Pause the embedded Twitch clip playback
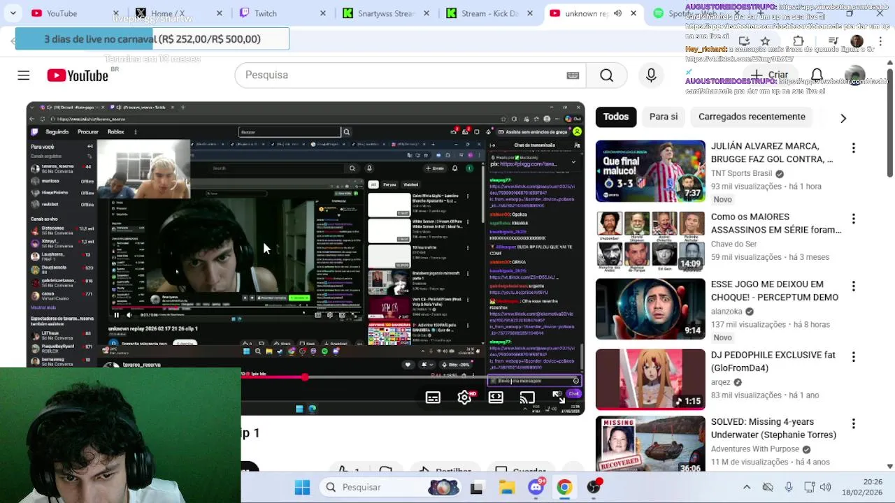The height and width of the screenshot is (503, 895). tap(117, 315)
